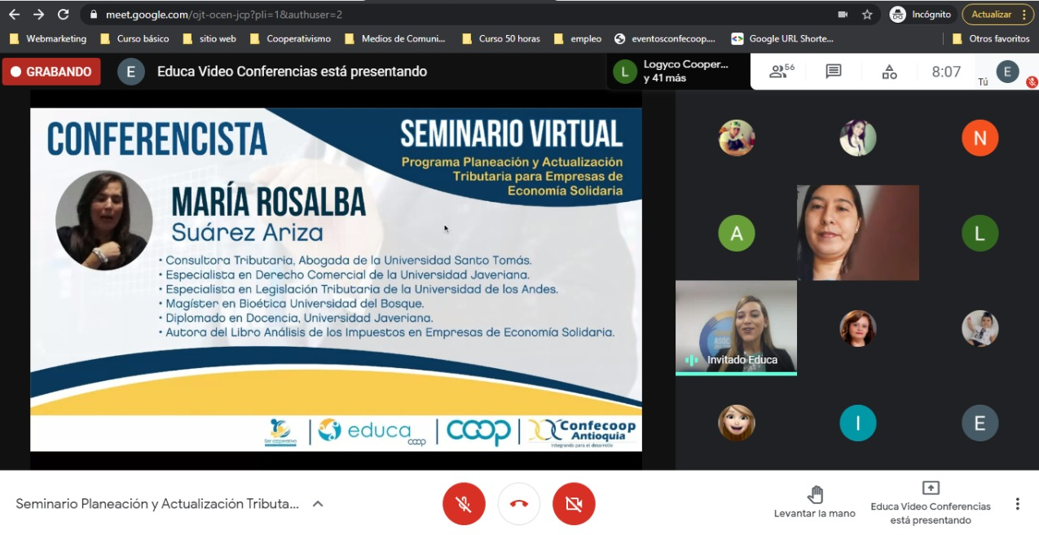The height and width of the screenshot is (535, 1039).
Task: Click Educa Video Conferencias está presentando at bottom
Action: 931,513
